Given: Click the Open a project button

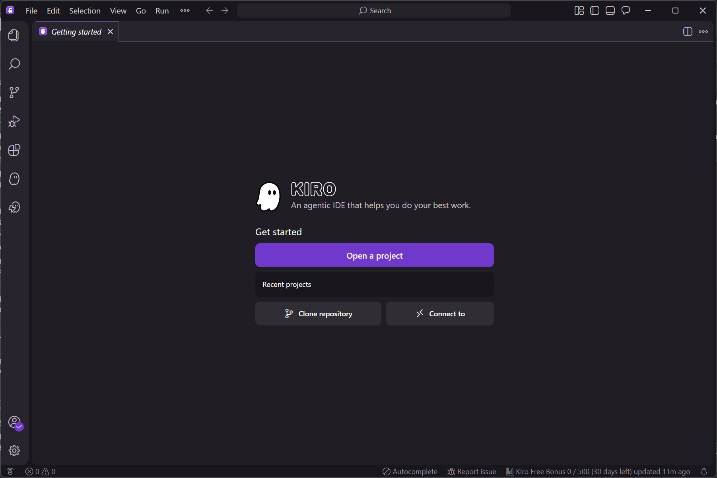Looking at the screenshot, I should pos(375,255).
